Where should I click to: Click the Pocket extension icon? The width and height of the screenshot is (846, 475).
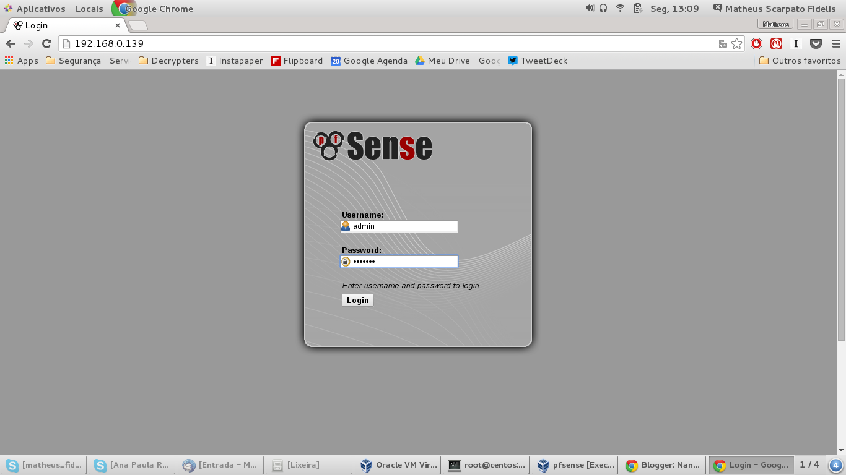click(x=816, y=43)
